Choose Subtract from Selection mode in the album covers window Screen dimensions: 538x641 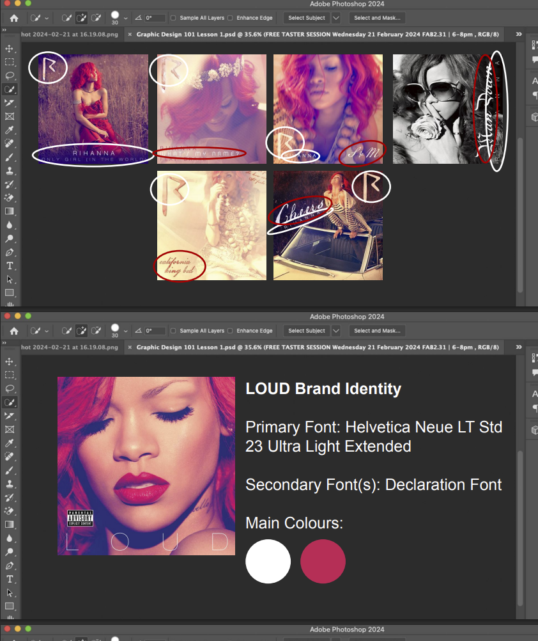click(x=96, y=18)
